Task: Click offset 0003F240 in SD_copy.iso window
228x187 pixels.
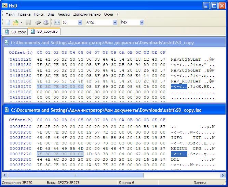Action: coord(21,138)
